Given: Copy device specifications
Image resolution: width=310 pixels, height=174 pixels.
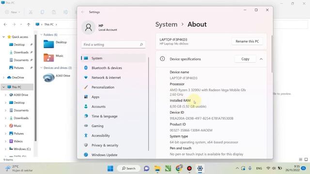Looking at the screenshot, I should pos(245,59).
